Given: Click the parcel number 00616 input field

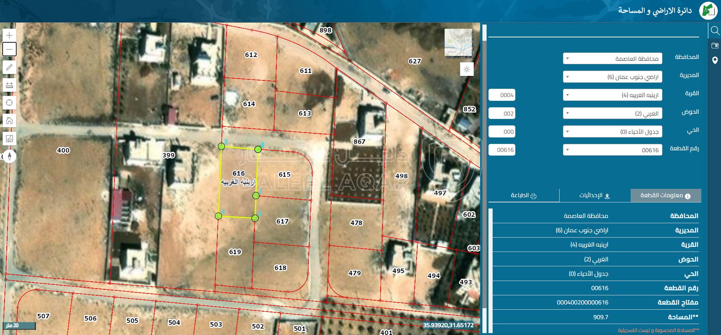Looking at the screenshot, I should tap(502, 150).
